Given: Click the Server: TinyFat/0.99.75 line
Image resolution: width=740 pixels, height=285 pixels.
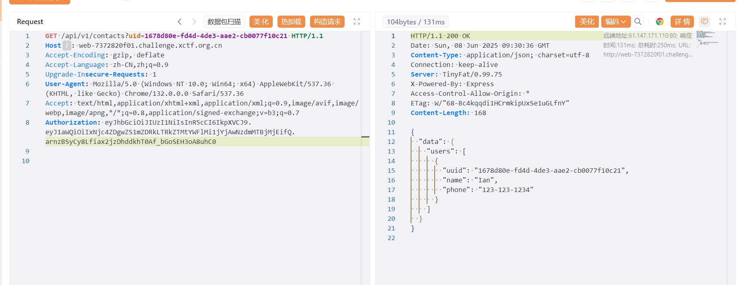Looking at the screenshot, I should (x=456, y=74).
